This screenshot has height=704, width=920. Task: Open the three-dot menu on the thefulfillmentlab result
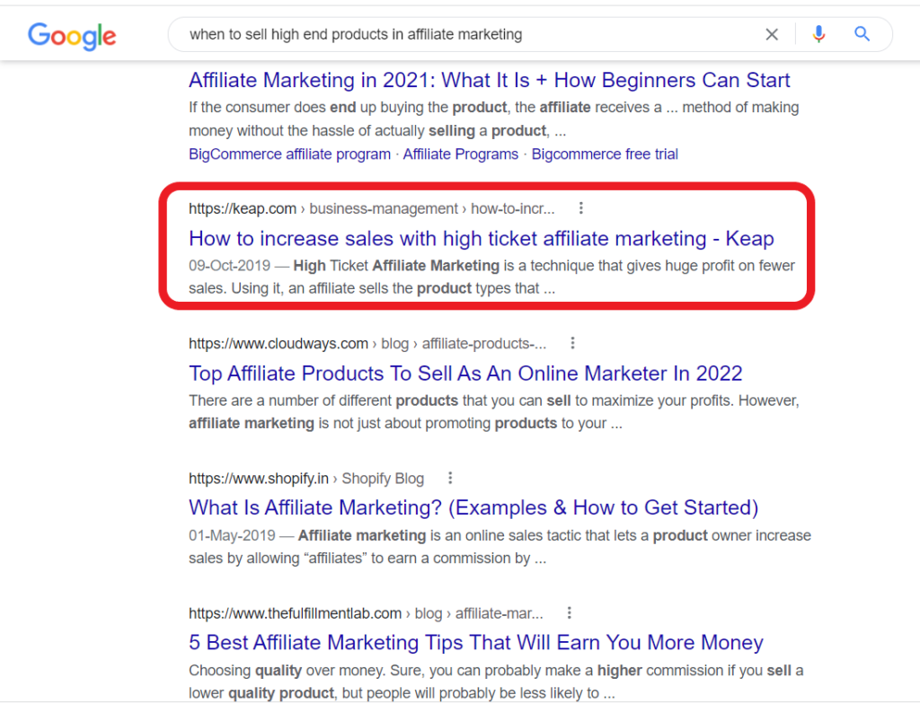coord(570,612)
